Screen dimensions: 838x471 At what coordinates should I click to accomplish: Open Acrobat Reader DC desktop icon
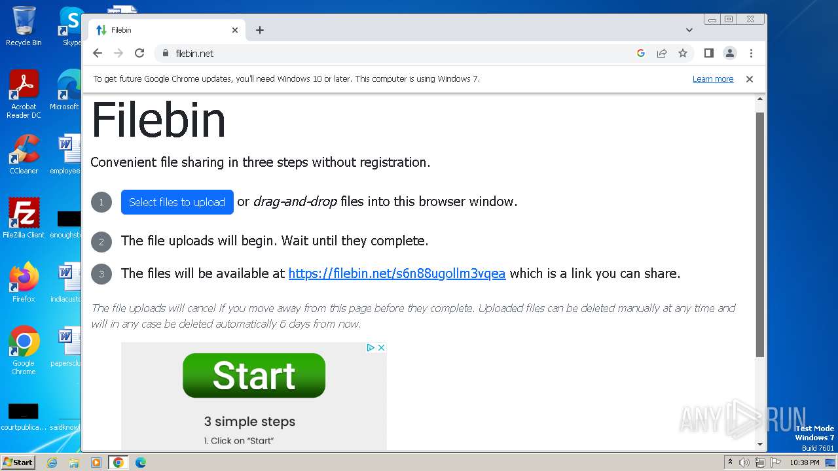point(24,95)
